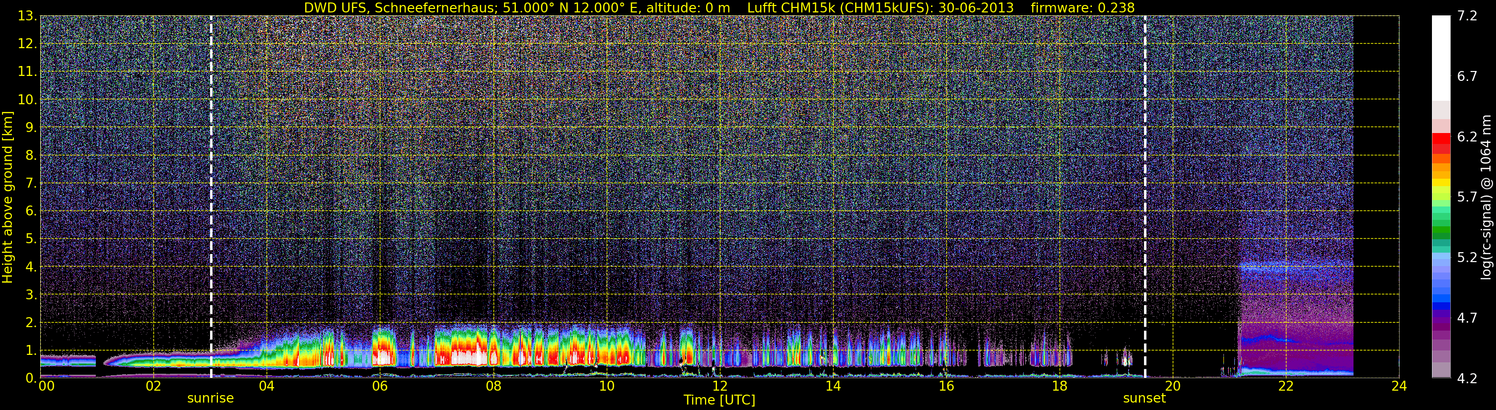Click the height axis tick '12.'
1496x410 pixels.
(27, 44)
